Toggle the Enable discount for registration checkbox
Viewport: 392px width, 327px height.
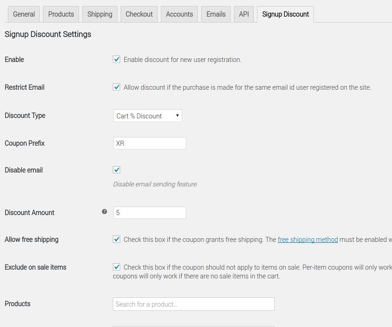pos(116,59)
